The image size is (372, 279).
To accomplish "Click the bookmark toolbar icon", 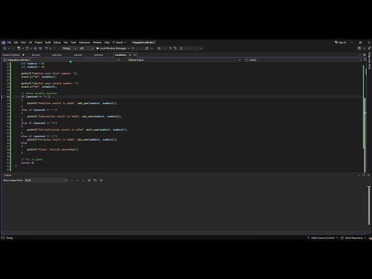I will pyautogui.click(x=181, y=48).
